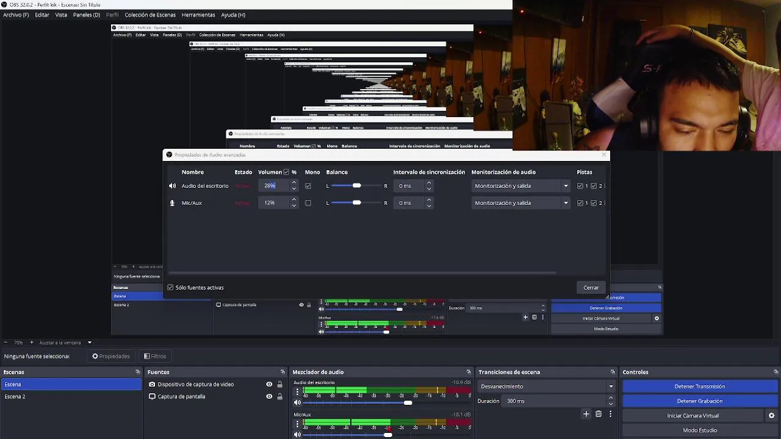Click camera icon of Dispositivo de captura source
Viewport: 781px width, 439px height.
(x=152, y=384)
